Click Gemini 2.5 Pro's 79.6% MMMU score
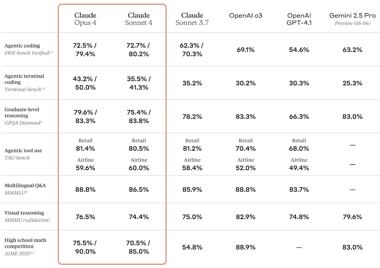The image size is (380, 268). tap(353, 217)
